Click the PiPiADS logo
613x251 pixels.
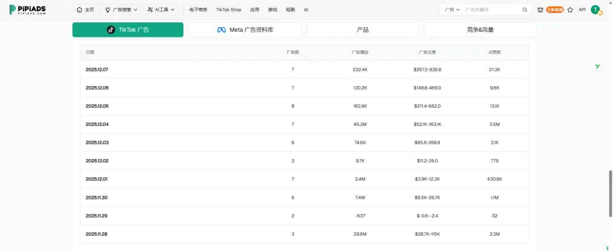click(27, 10)
